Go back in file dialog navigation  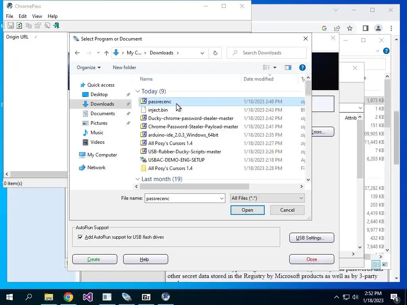[77, 53]
